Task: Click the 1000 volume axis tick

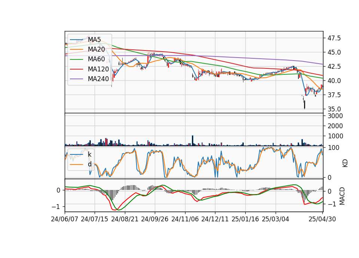Action: point(335,136)
